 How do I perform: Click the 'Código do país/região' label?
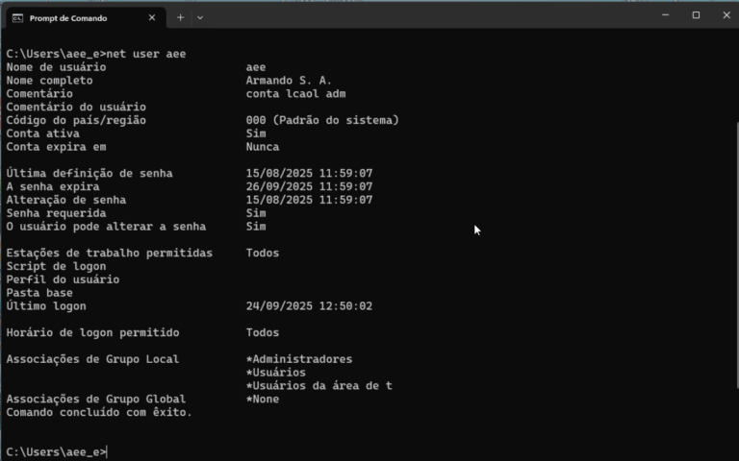coord(76,120)
